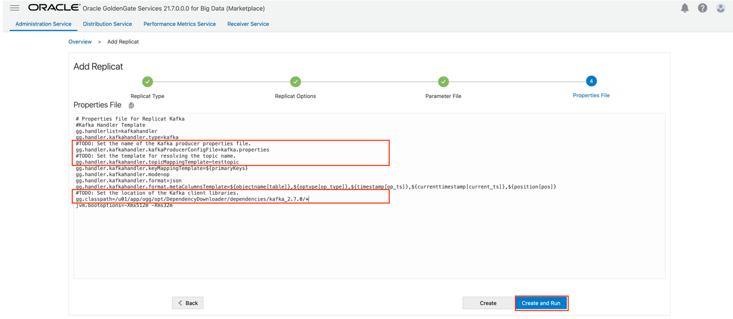Click the Create button
The width and height of the screenshot is (733, 319).
pyautogui.click(x=488, y=303)
